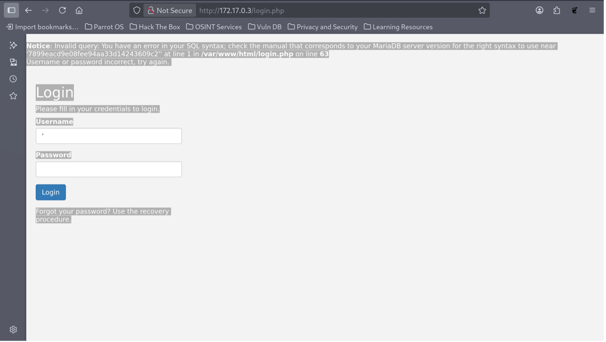Click the '7899eacd9e08fee94aa33d14243609c2' hash text

93,54
